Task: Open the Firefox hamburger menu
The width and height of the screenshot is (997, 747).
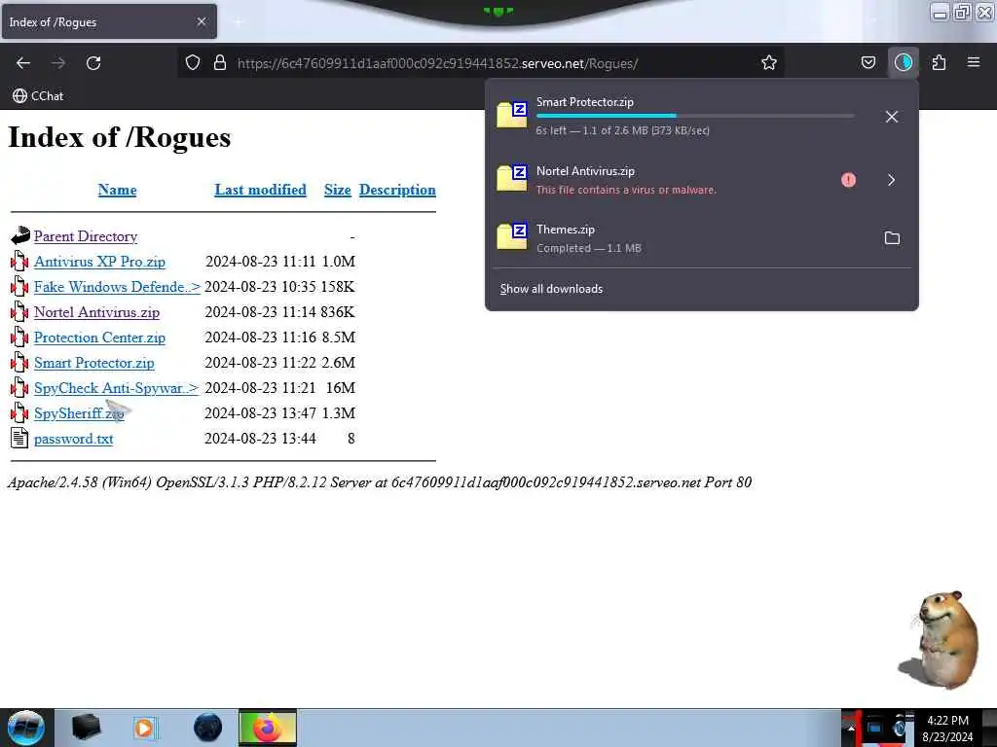Action: (x=974, y=62)
